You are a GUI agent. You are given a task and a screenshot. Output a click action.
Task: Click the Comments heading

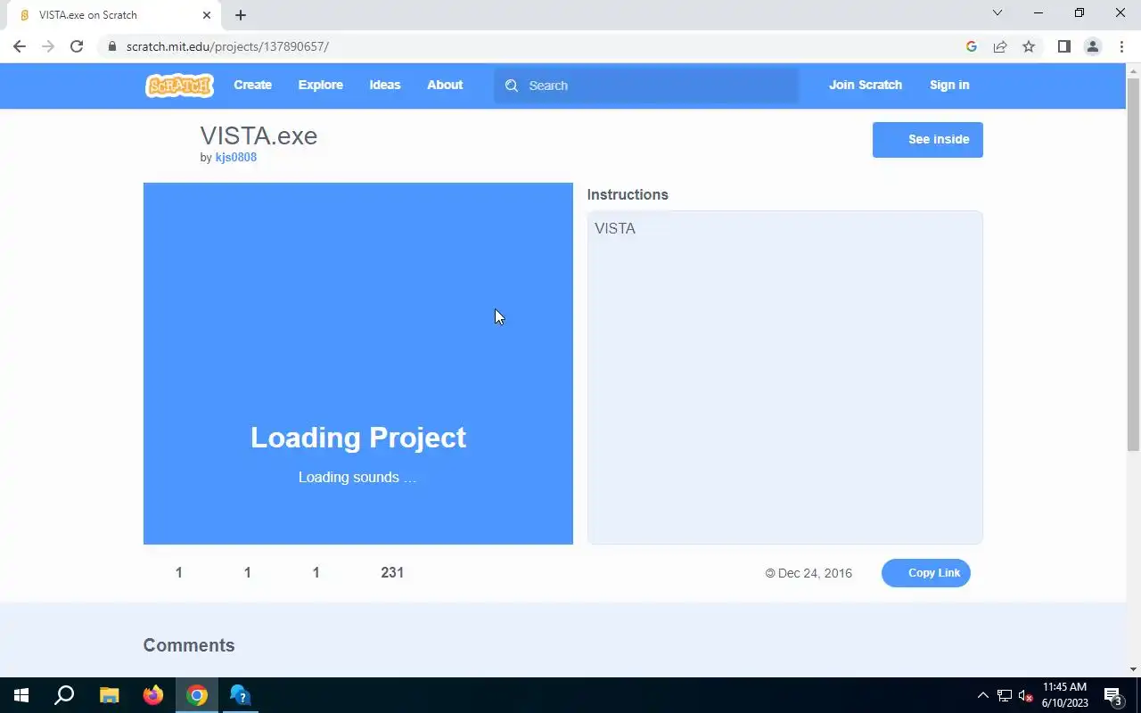pos(189,645)
